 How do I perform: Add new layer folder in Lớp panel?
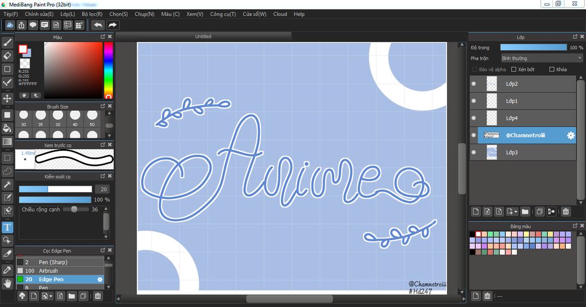coord(525,212)
